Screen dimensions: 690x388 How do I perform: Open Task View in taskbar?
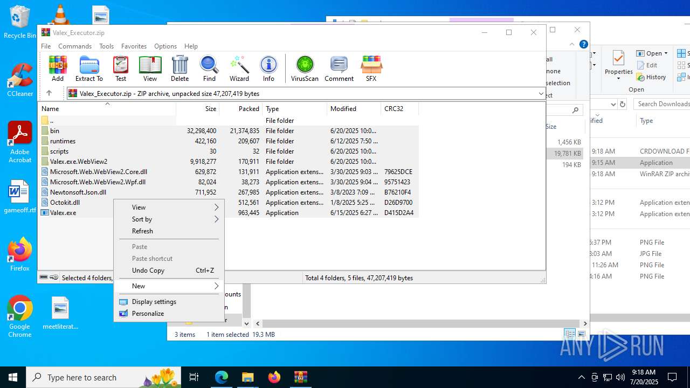pos(194,377)
